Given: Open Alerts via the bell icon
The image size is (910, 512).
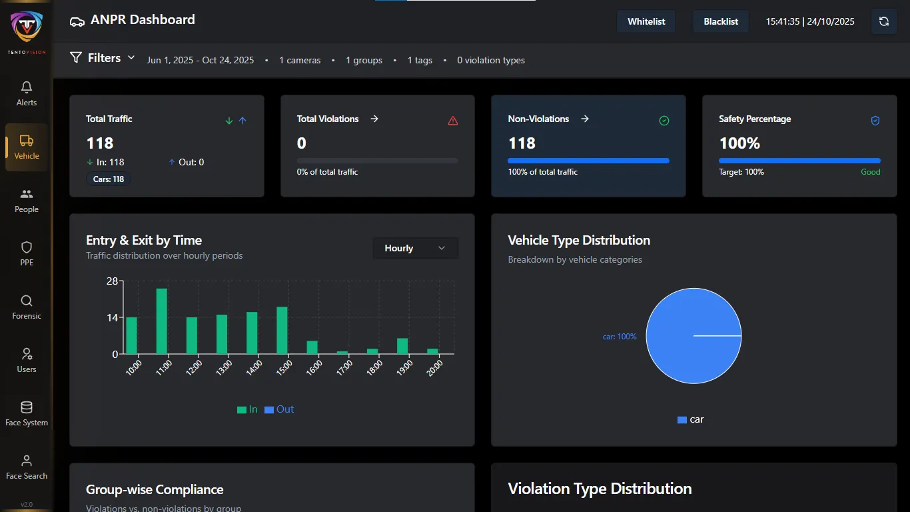Looking at the screenshot, I should coord(27,87).
